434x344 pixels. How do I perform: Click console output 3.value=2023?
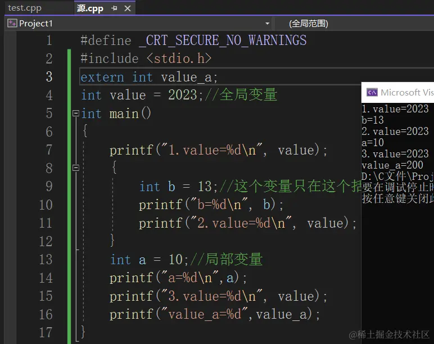[x=395, y=154]
